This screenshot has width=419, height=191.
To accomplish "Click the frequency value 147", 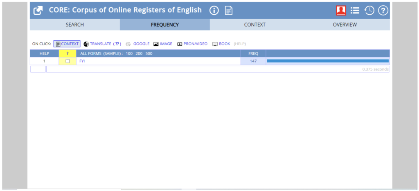I will pyautogui.click(x=253, y=61).
